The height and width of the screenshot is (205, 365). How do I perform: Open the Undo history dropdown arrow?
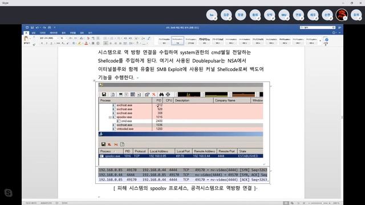pos(40,27)
